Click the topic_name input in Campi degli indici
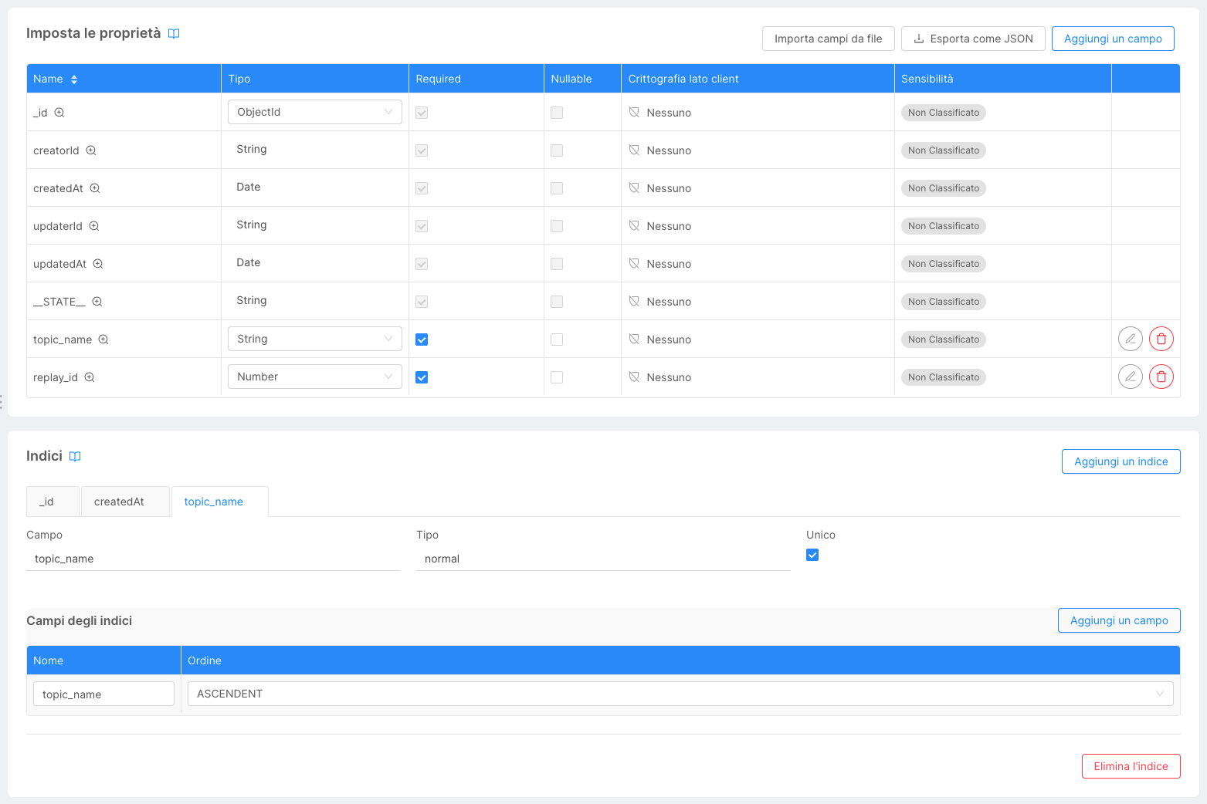This screenshot has height=804, width=1207. pyautogui.click(x=103, y=693)
